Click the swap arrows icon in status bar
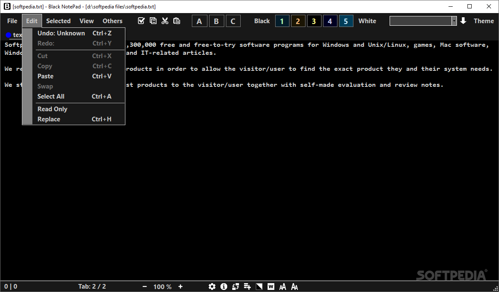The width and height of the screenshot is (499, 292). (236, 287)
